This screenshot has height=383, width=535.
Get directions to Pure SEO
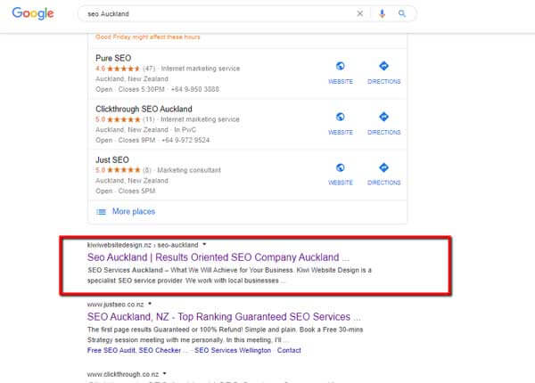tap(383, 67)
